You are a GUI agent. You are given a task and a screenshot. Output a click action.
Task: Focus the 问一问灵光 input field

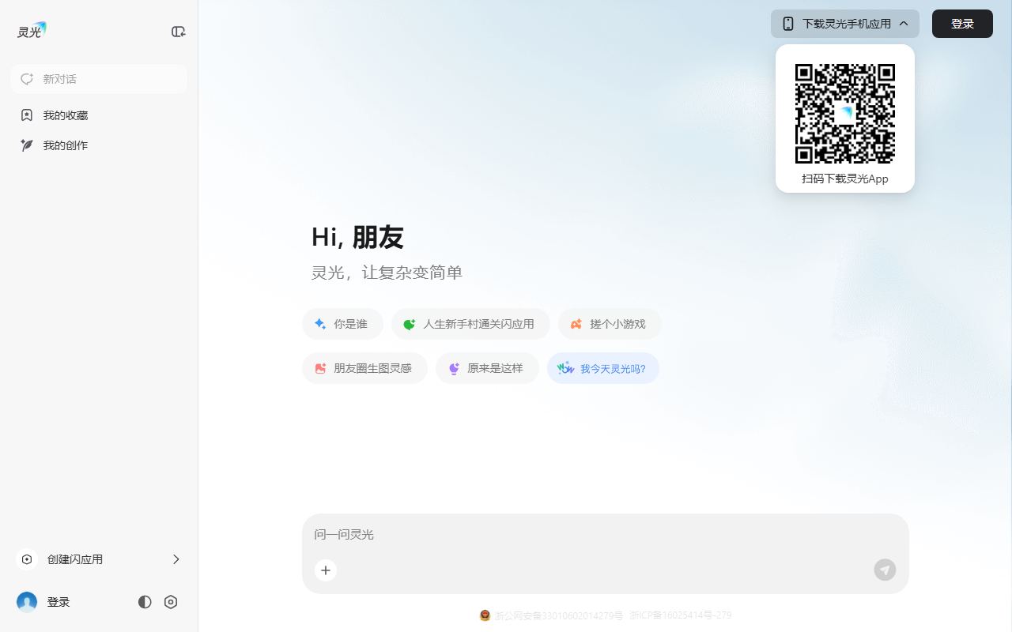[x=606, y=535]
